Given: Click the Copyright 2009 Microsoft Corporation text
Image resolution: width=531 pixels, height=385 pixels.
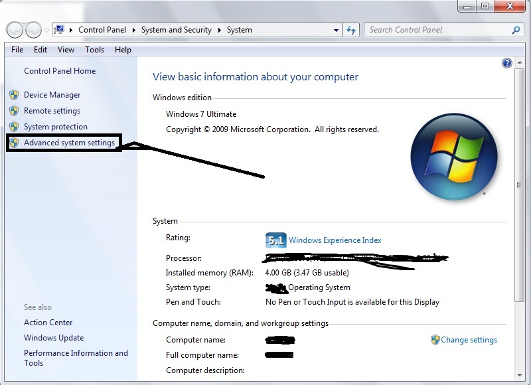Looking at the screenshot, I should coord(272,129).
